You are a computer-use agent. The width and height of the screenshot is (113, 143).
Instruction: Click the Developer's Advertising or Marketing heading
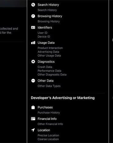point(63,98)
